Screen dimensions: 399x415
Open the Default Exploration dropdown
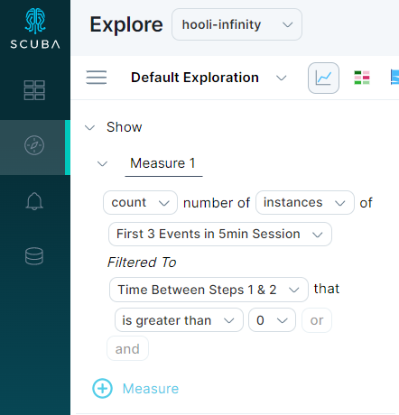click(x=209, y=78)
